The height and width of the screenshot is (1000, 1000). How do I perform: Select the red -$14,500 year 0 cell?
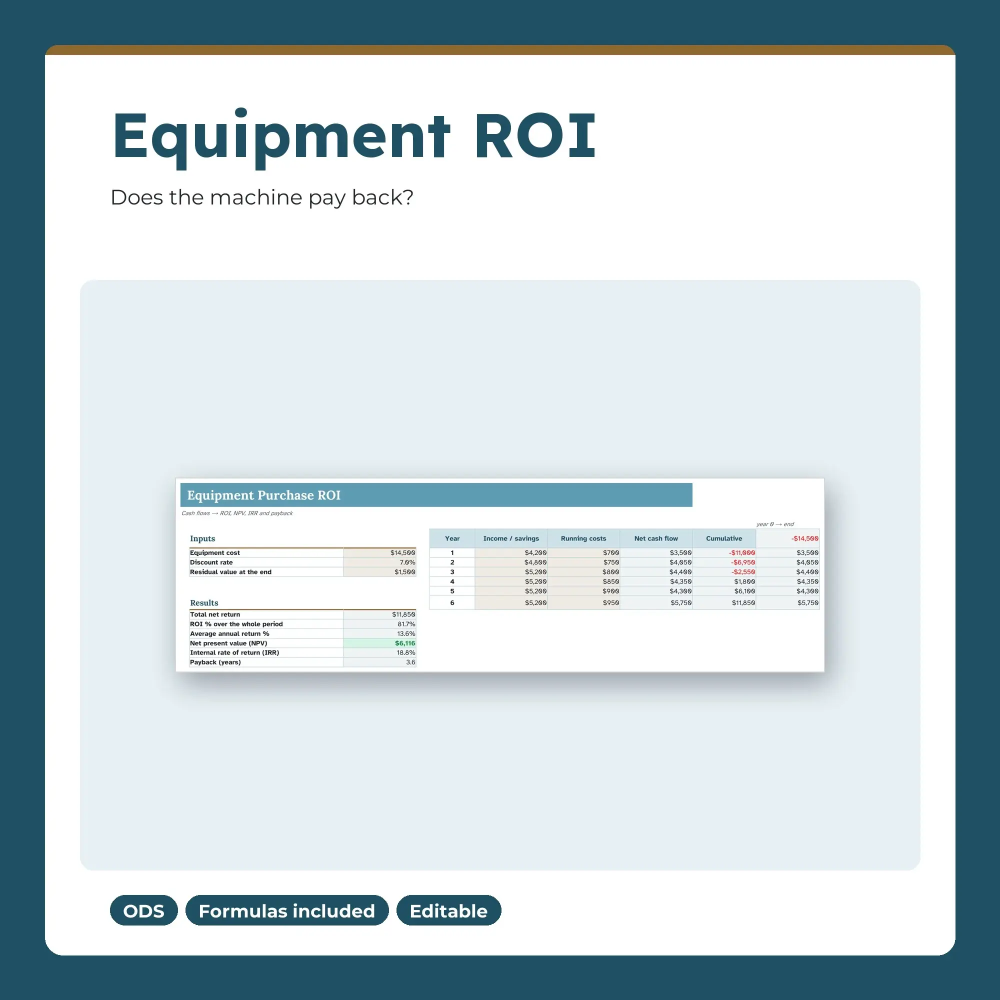(787, 539)
